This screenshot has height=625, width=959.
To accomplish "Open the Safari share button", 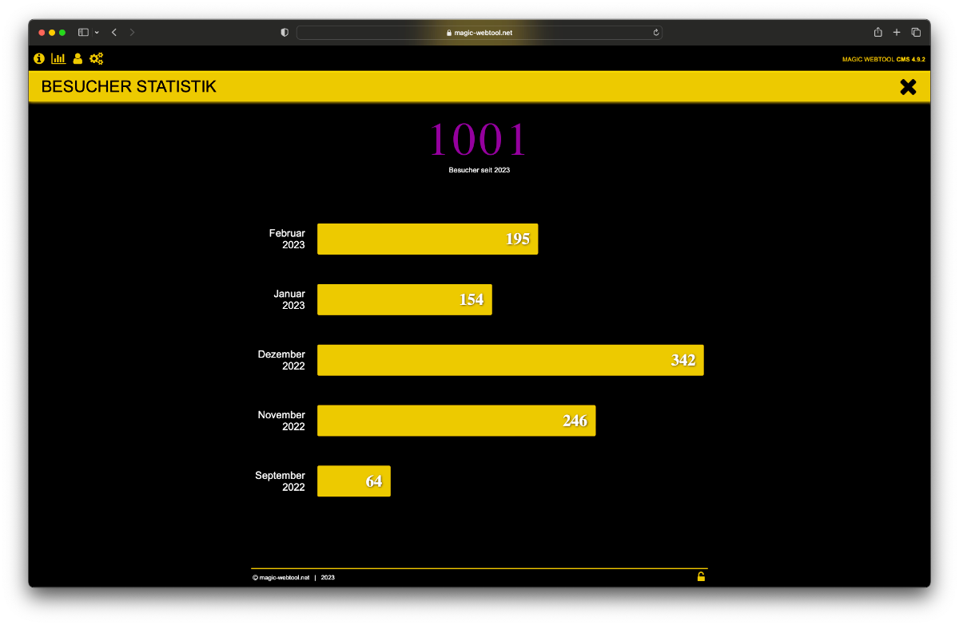I will click(877, 32).
